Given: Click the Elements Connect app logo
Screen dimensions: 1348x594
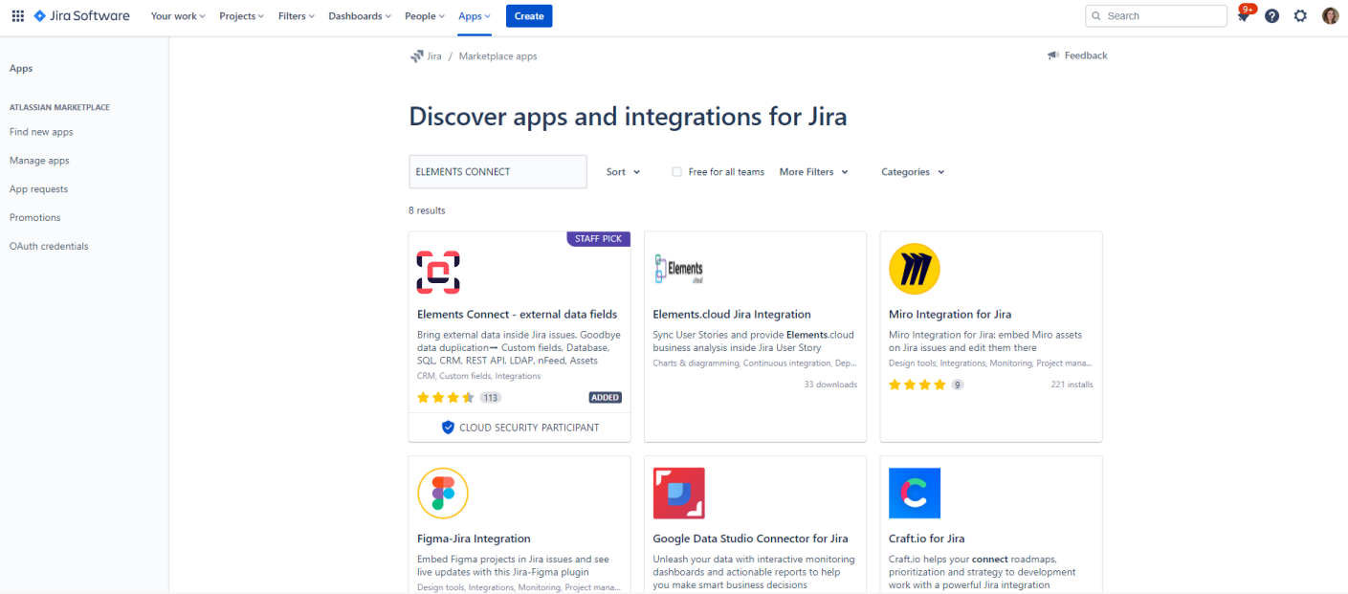Looking at the screenshot, I should 438,273.
